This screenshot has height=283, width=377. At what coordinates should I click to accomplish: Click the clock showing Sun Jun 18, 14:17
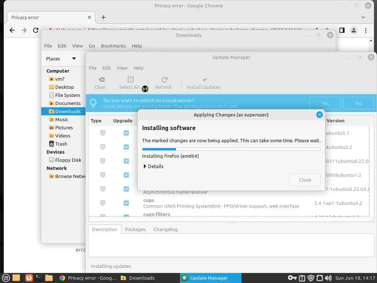click(x=355, y=278)
